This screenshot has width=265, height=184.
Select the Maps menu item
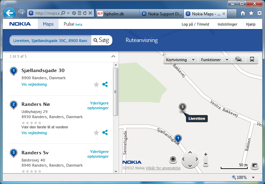tap(48, 24)
